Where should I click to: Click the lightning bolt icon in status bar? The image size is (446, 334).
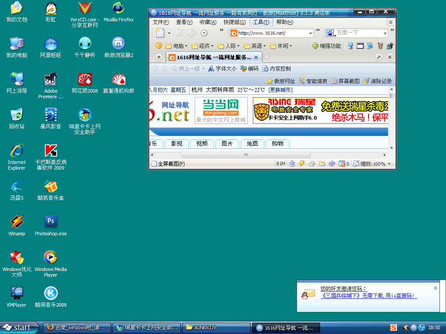point(302,164)
